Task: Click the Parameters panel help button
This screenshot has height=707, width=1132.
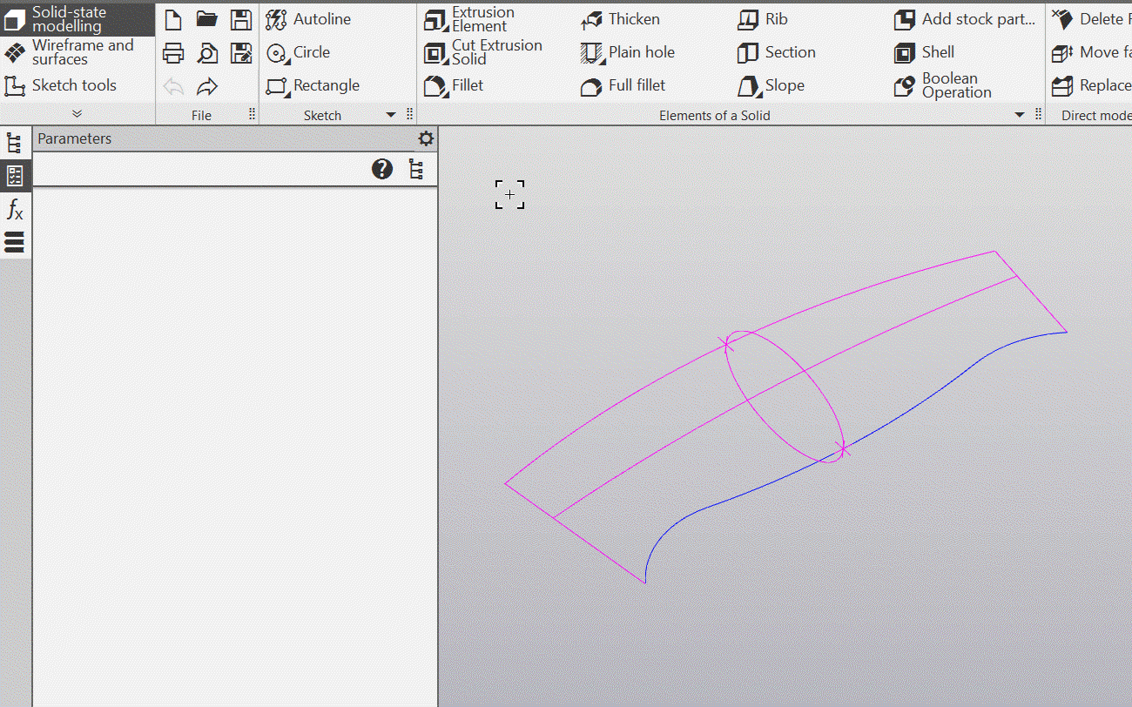Action: (x=382, y=169)
